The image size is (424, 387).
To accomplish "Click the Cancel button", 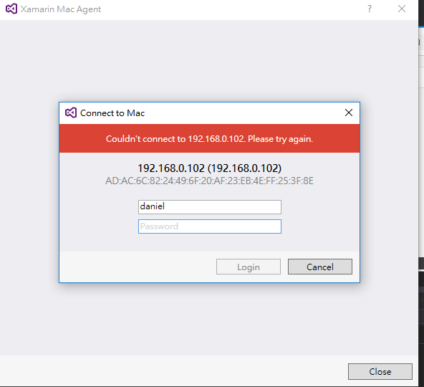I will 320,267.
